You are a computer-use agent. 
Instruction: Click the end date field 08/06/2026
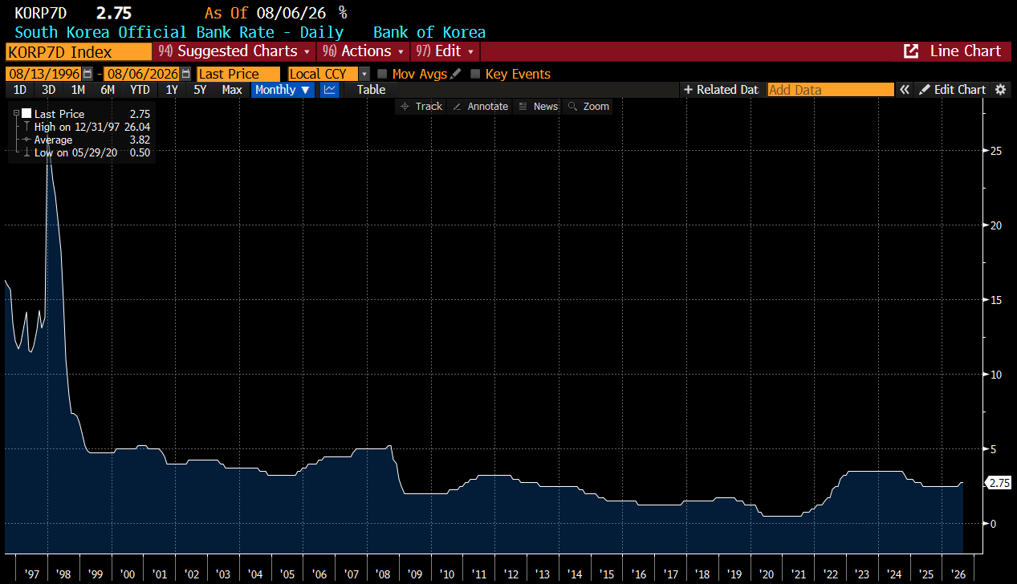coord(143,74)
